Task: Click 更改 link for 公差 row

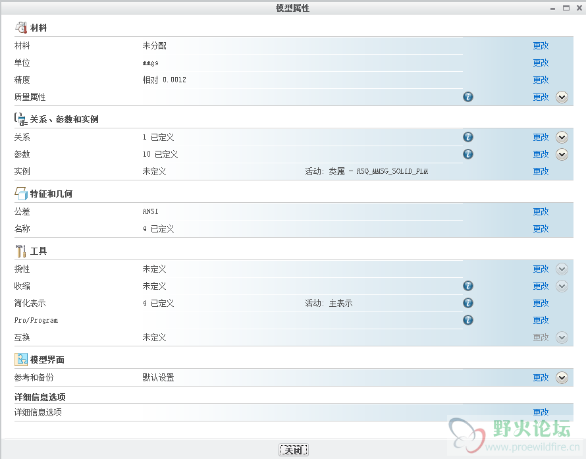Action: point(541,212)
